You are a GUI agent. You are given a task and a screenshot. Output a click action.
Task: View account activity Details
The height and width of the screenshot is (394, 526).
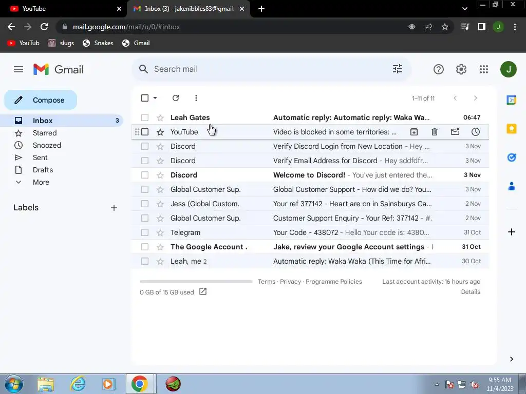pos(471,292)
